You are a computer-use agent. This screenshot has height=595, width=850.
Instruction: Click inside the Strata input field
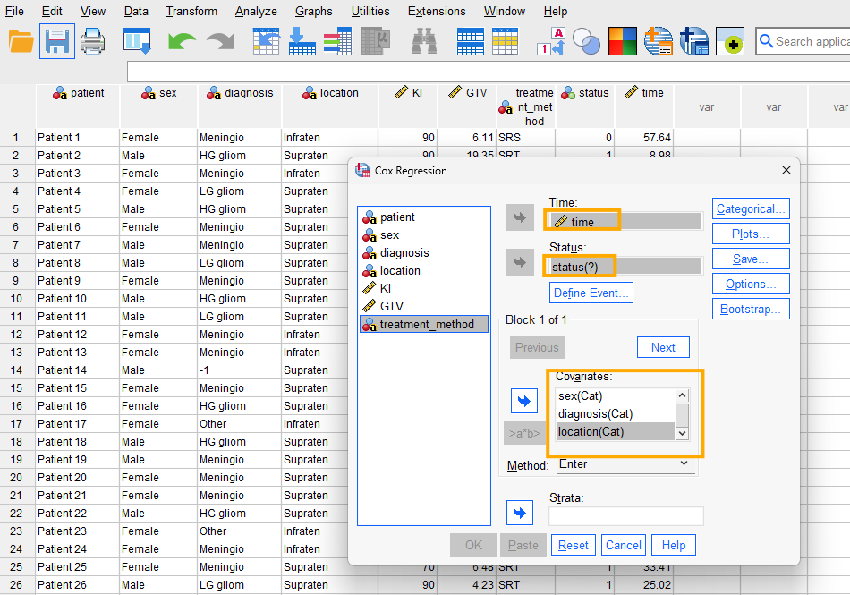click(x=625, y=515)
